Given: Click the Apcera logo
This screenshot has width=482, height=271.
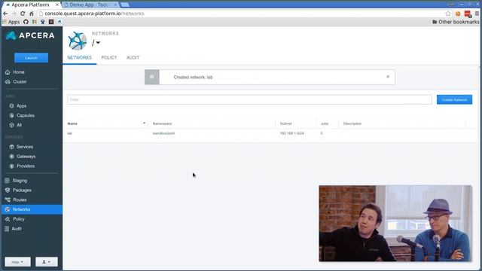Looking at the screenshot, I should (x=30, y=35).
